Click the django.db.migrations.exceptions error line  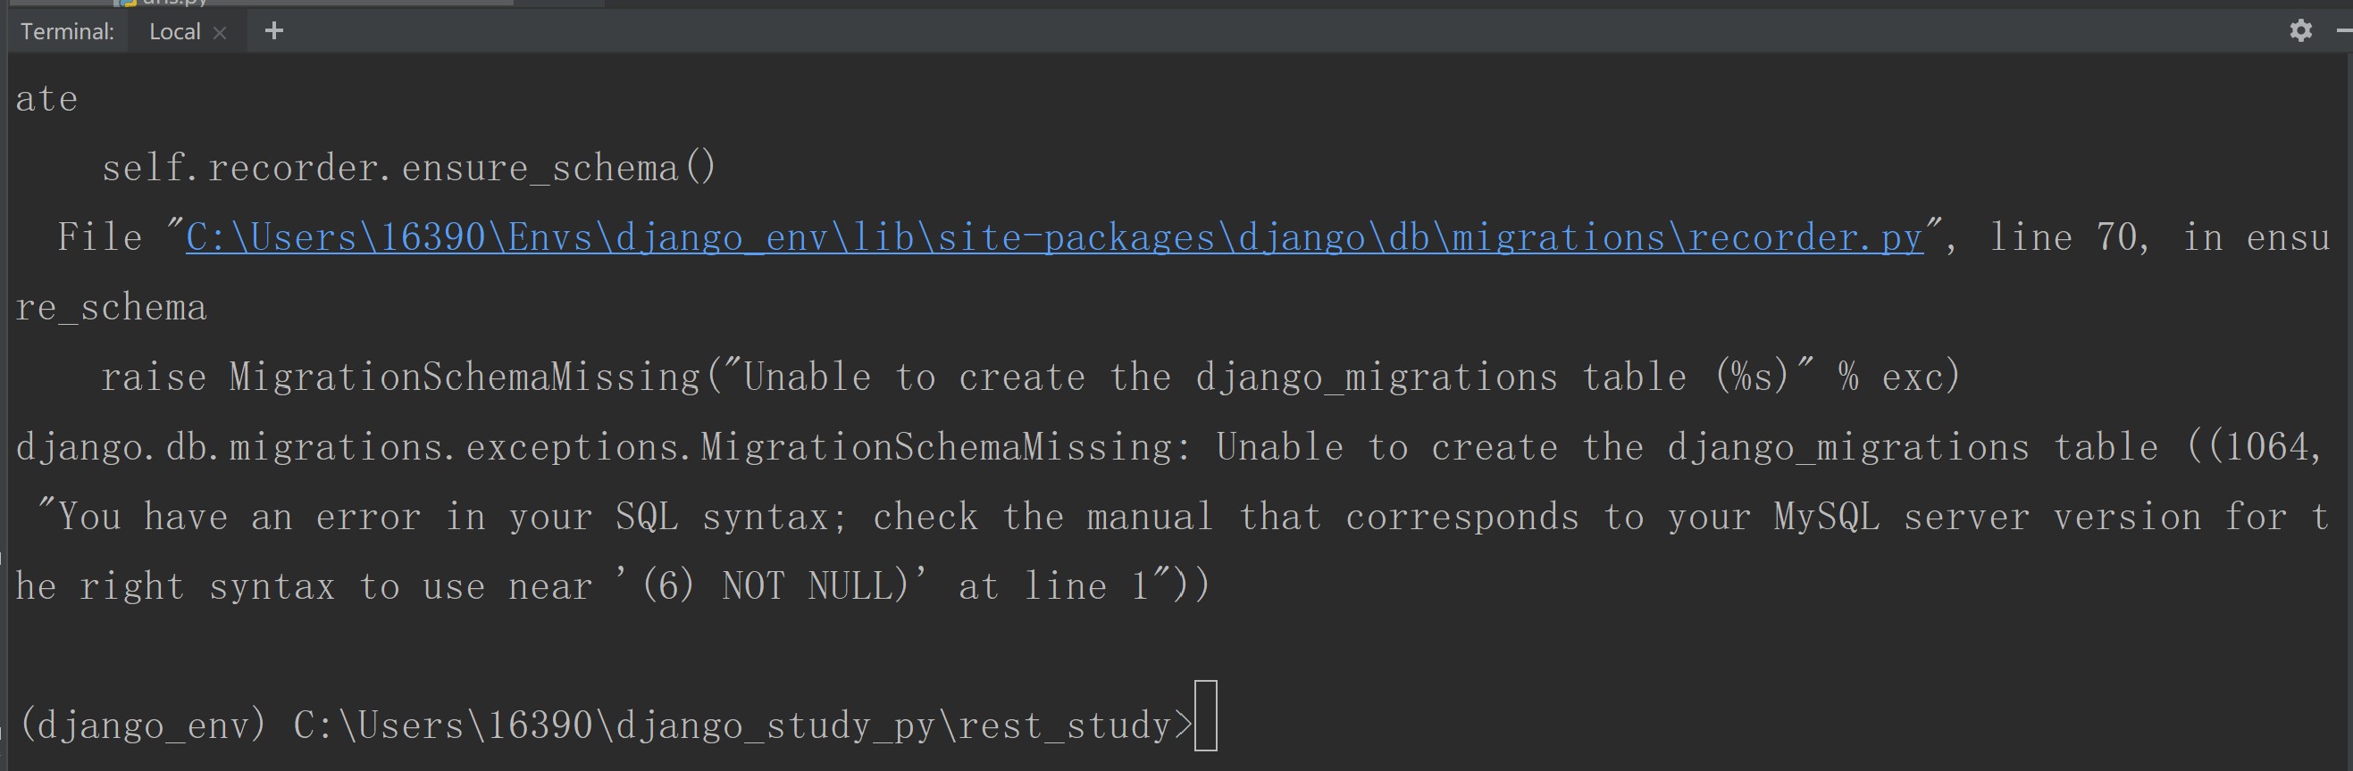pyautogui.click(x=1169, y=447)
